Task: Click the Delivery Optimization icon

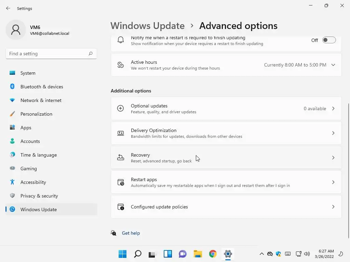Action: coord(121,133)
